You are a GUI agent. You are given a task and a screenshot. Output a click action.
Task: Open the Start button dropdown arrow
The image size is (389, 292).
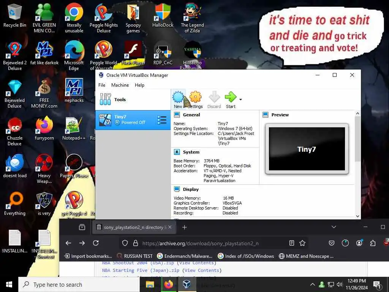click(240, 100)
